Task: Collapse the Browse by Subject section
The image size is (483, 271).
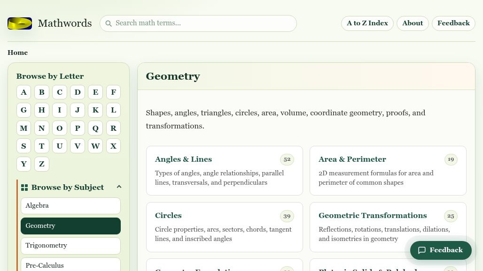Action: click(x=119, y=187)
